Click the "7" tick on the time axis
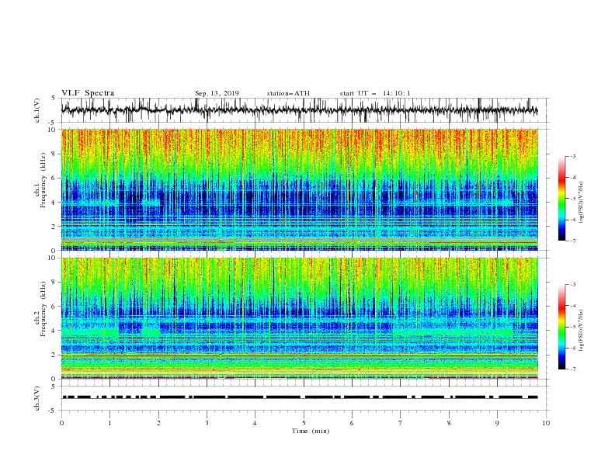Viewport: 615px width, 475px height. point(401,423)
